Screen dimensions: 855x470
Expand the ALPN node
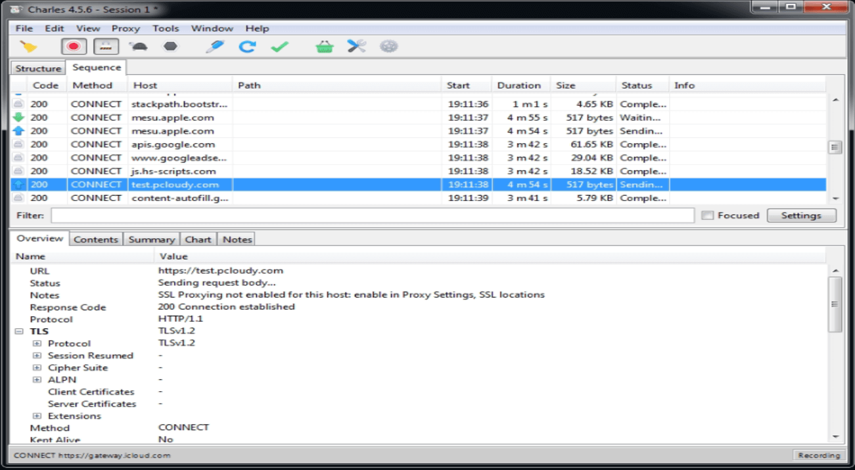(37, 379)
